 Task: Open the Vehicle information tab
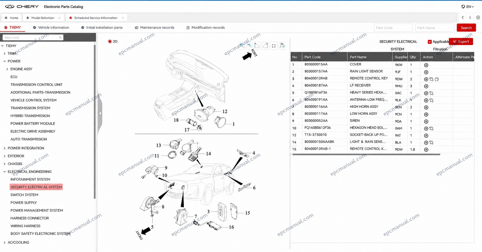[x=51, y=28]
